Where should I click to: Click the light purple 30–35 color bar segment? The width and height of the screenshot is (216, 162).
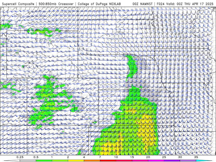(188, 161)
